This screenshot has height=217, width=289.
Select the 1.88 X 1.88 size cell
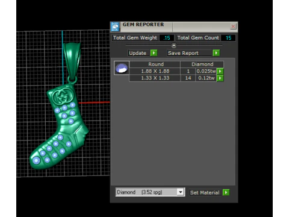pos(155,71)
